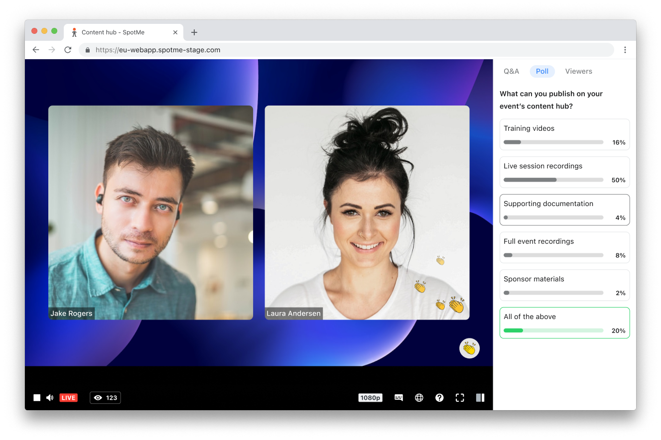Image resolution: width=661 pixels, height=440 pixels.
Task: Open the help question mark icon
Action: pos(439,398)
